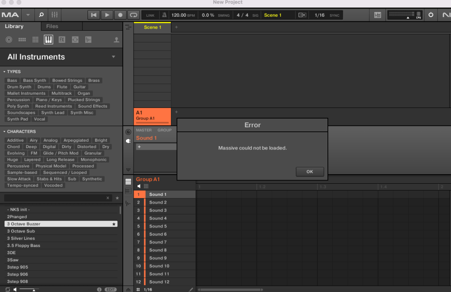This screenshot has height=292, width=451.
Task: Toggle the user content icon
Action: coord(116,40)
